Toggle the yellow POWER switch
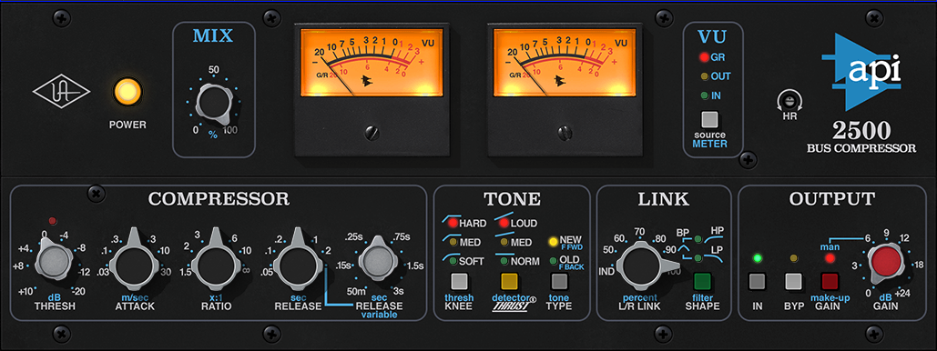 click(127, 92)
